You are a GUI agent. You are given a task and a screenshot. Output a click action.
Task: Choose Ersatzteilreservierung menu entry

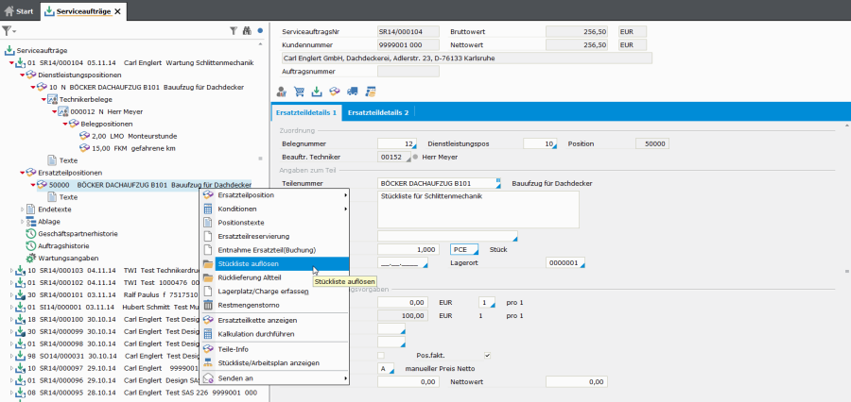click(x=274, y=236)
